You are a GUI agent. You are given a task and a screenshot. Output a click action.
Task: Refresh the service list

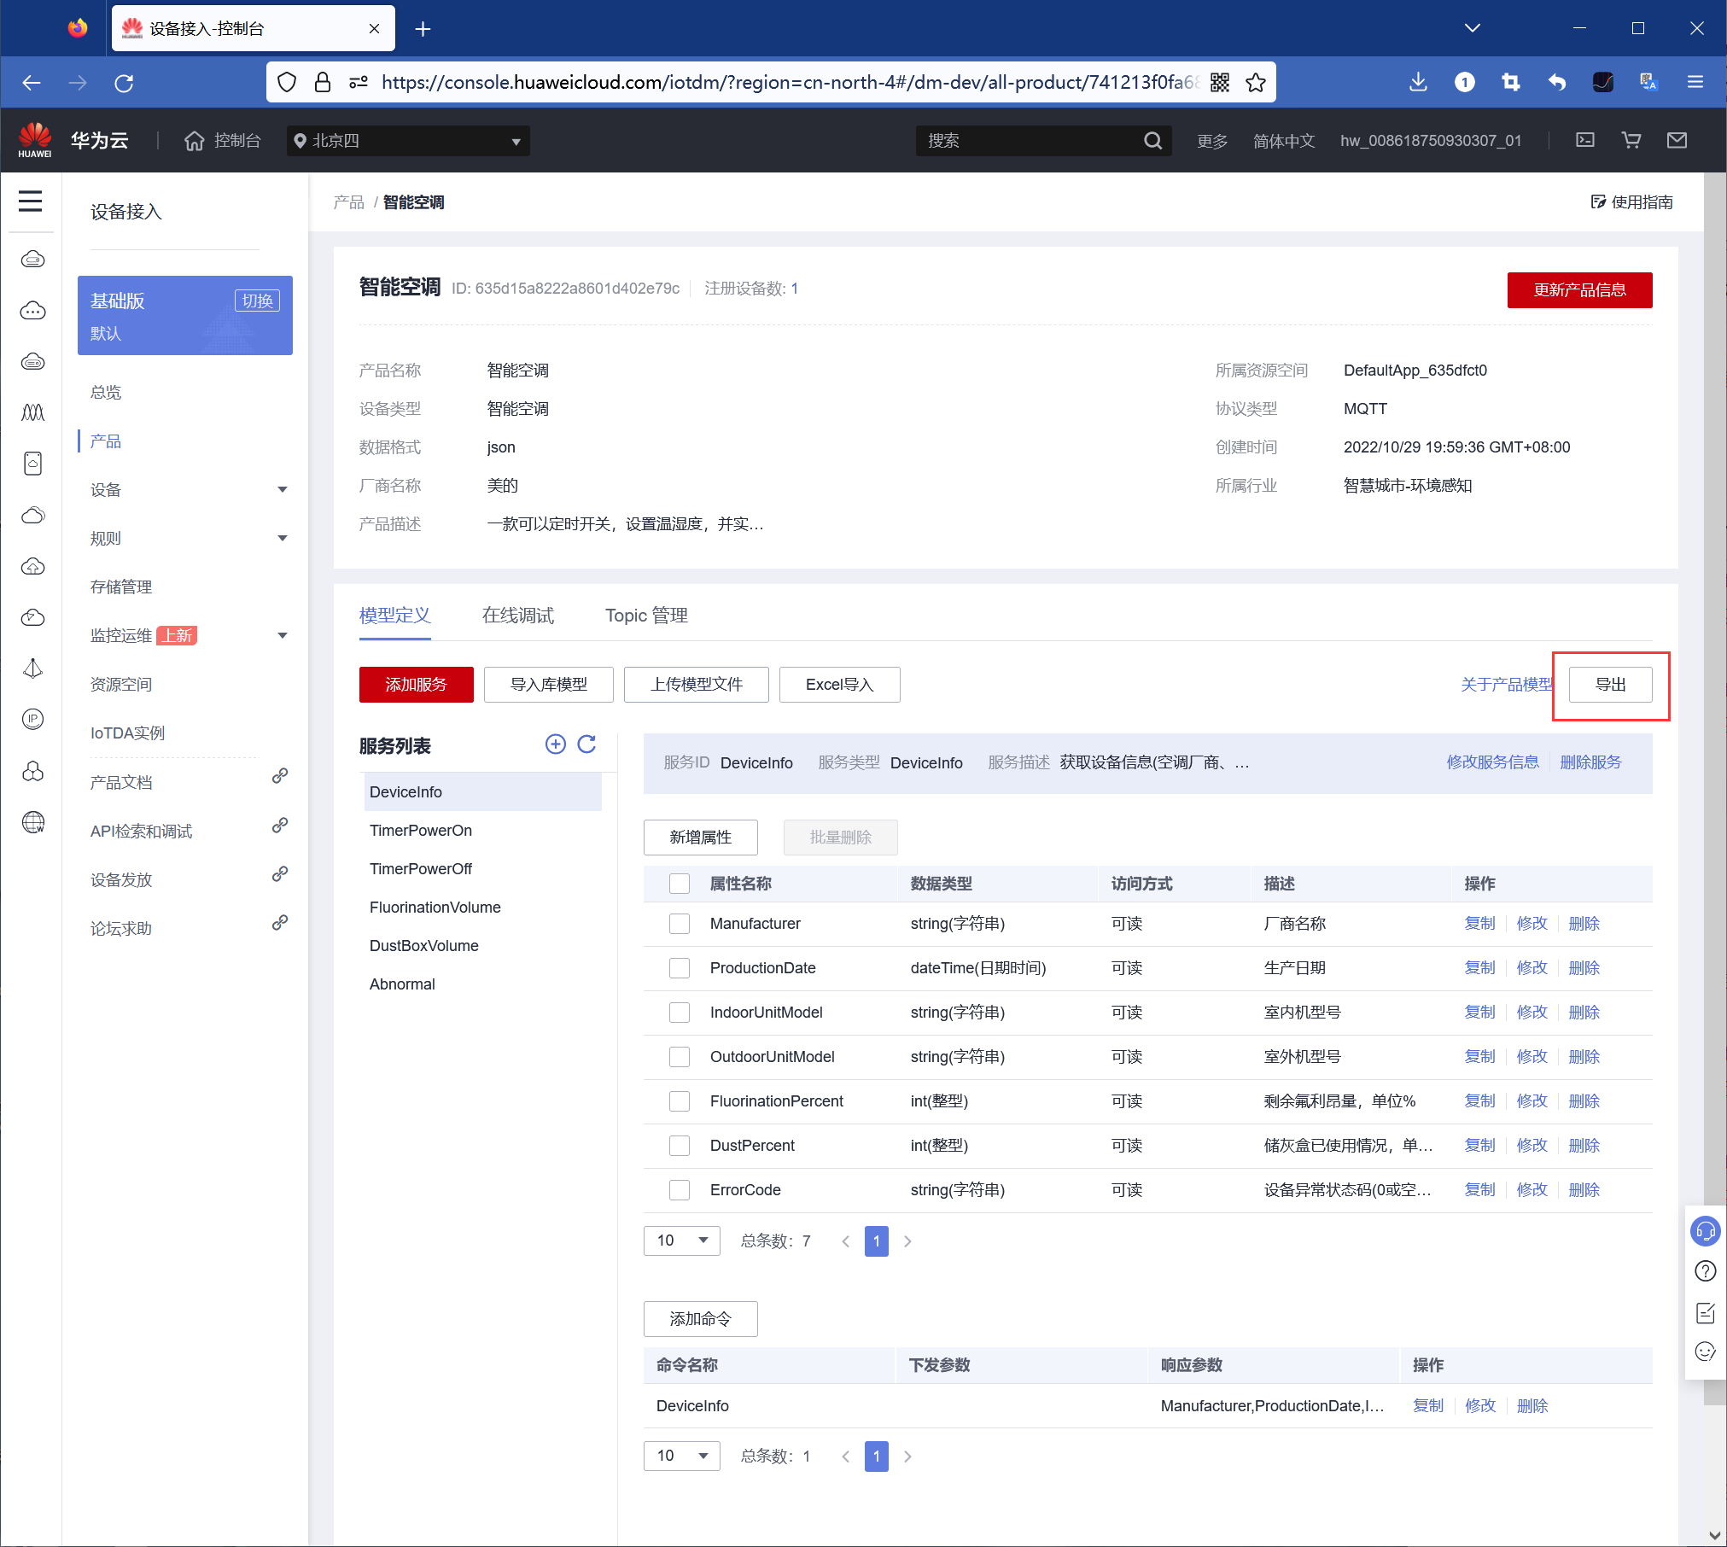pos(586,744)
